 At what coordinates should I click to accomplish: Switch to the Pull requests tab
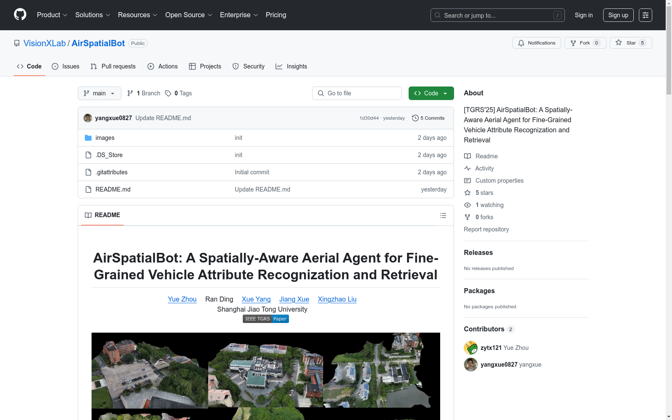pos(113,66)
